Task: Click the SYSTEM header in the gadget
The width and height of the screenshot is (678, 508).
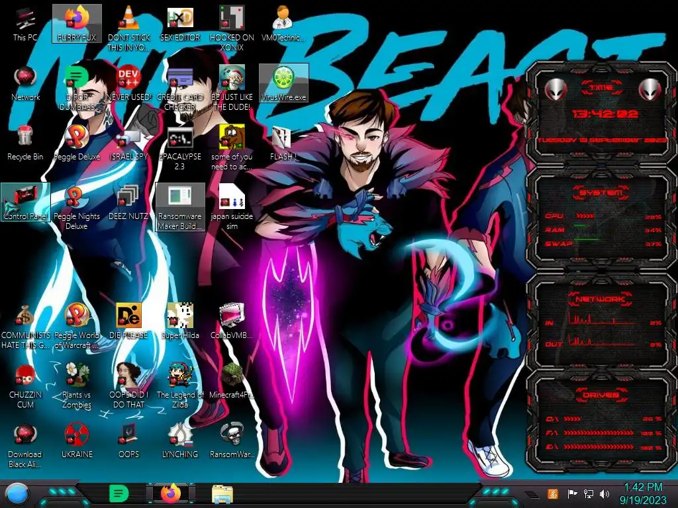Action: coord(601,192)
